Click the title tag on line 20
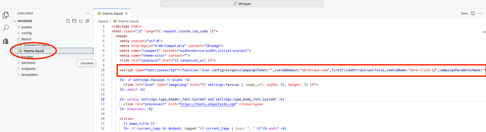Screen dimensions: 486x132 tap(126, 119)
